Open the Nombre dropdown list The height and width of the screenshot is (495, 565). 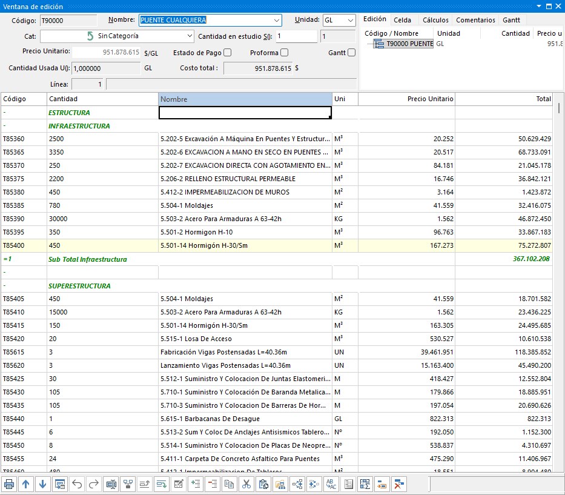(x=276, y=20)
